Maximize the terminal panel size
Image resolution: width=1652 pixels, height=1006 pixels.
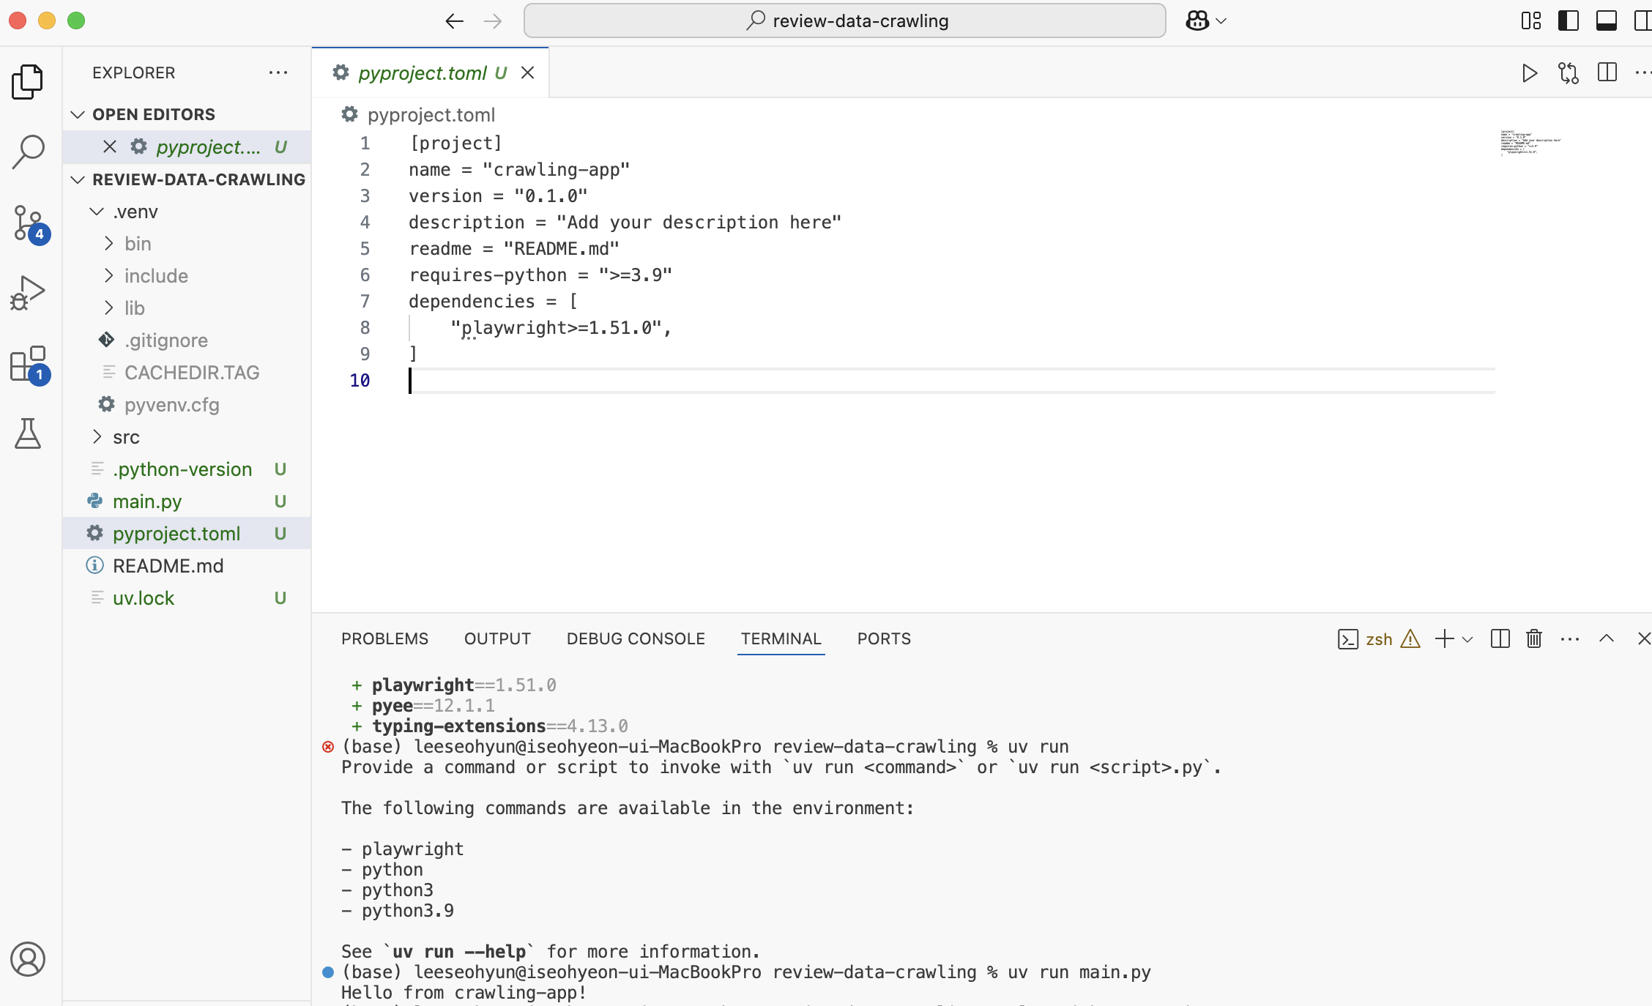pos(1606,639)
